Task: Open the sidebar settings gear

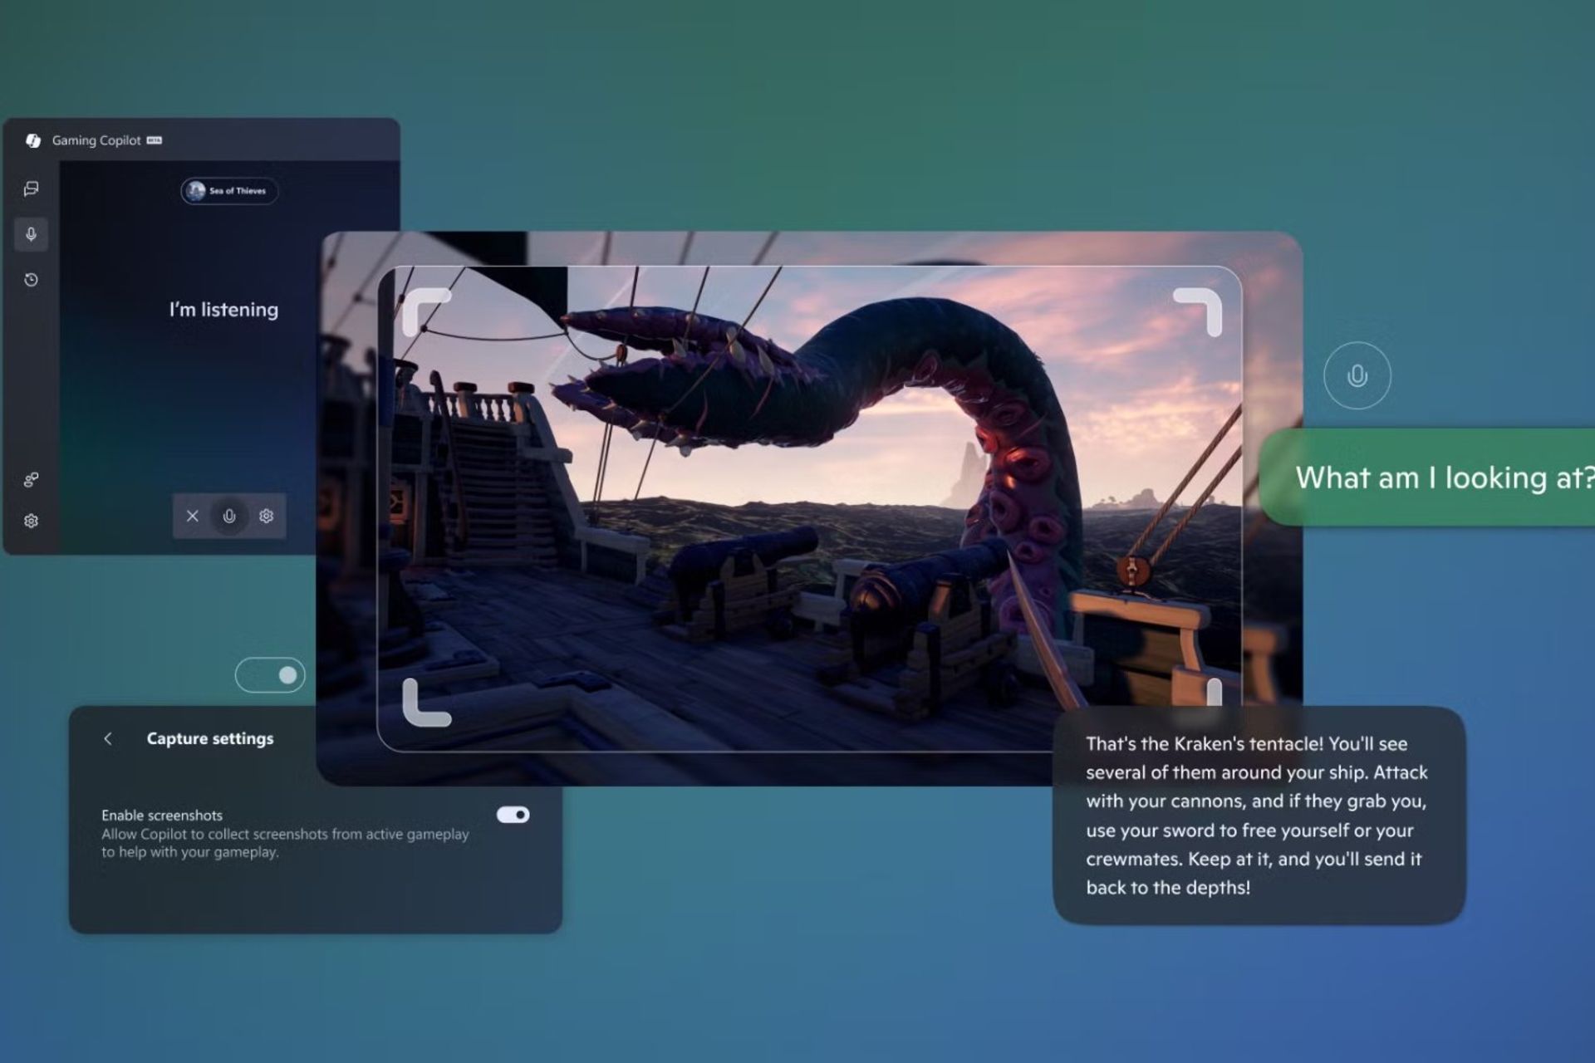Action: pyautogui.click(x=32, y=522)
